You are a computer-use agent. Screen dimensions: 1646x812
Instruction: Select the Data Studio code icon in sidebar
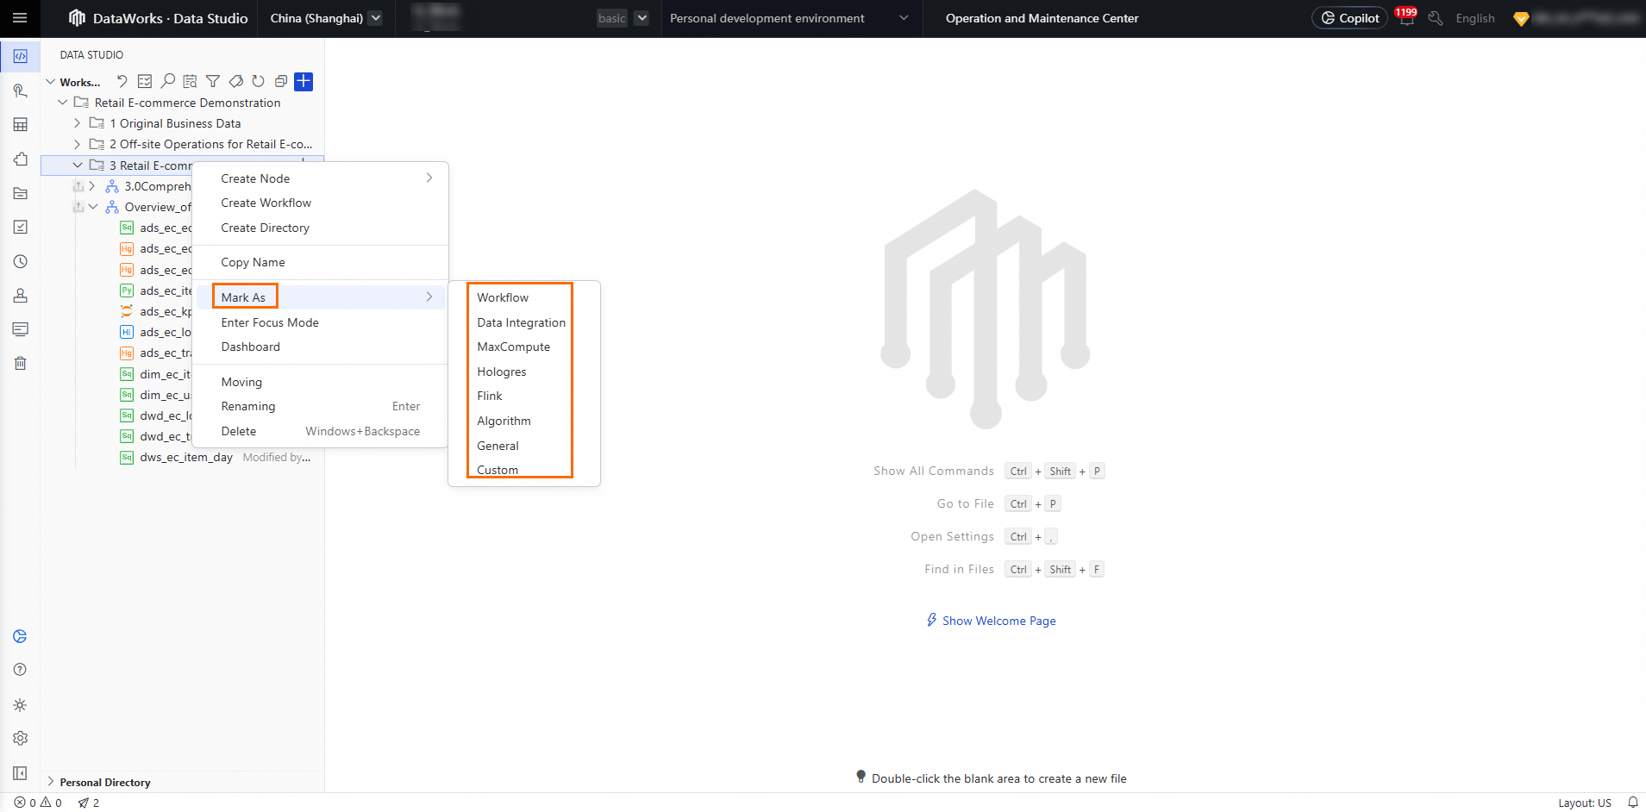[x=20, y=56]
